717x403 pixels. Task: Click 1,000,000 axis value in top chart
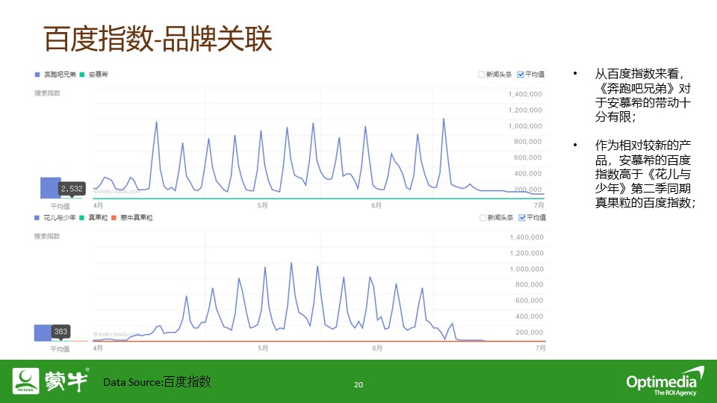(525, 126)
